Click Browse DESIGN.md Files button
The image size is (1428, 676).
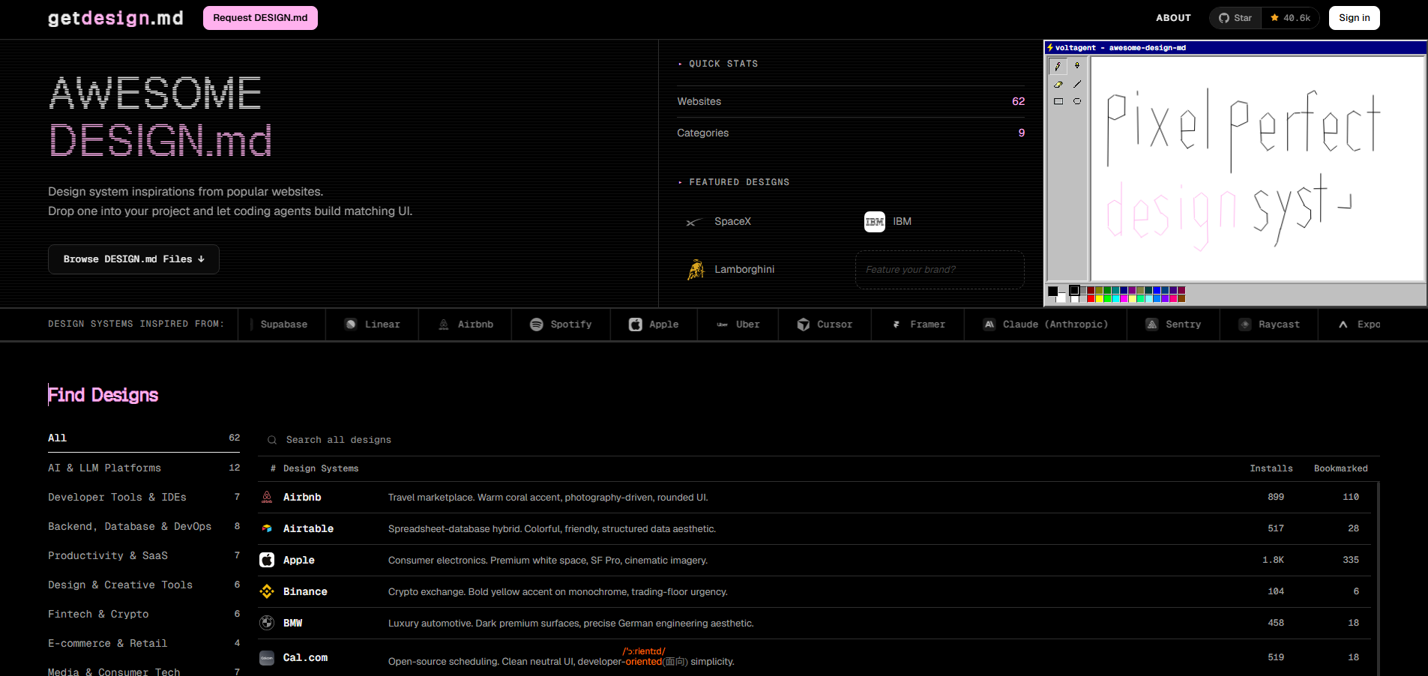point(133,259)
